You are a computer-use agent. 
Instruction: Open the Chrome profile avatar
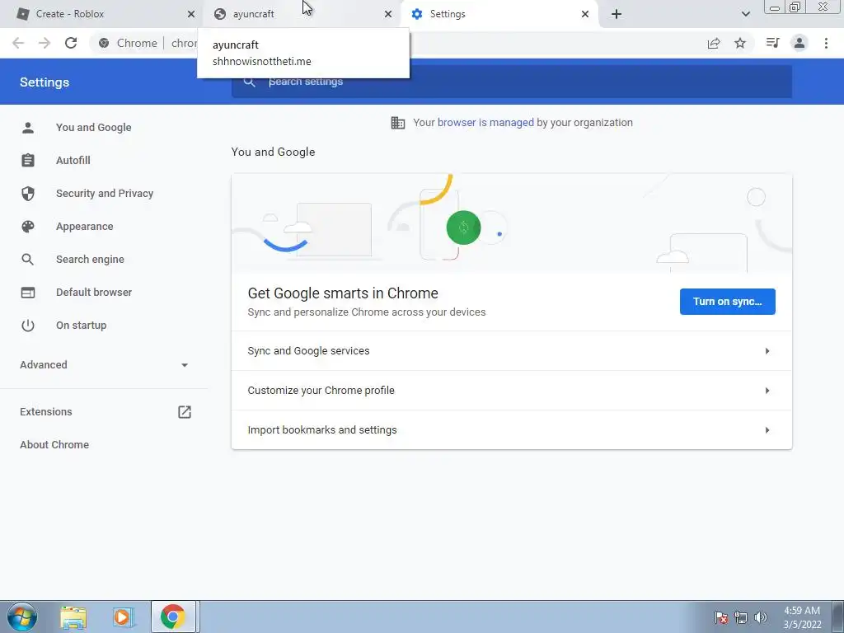799,43
